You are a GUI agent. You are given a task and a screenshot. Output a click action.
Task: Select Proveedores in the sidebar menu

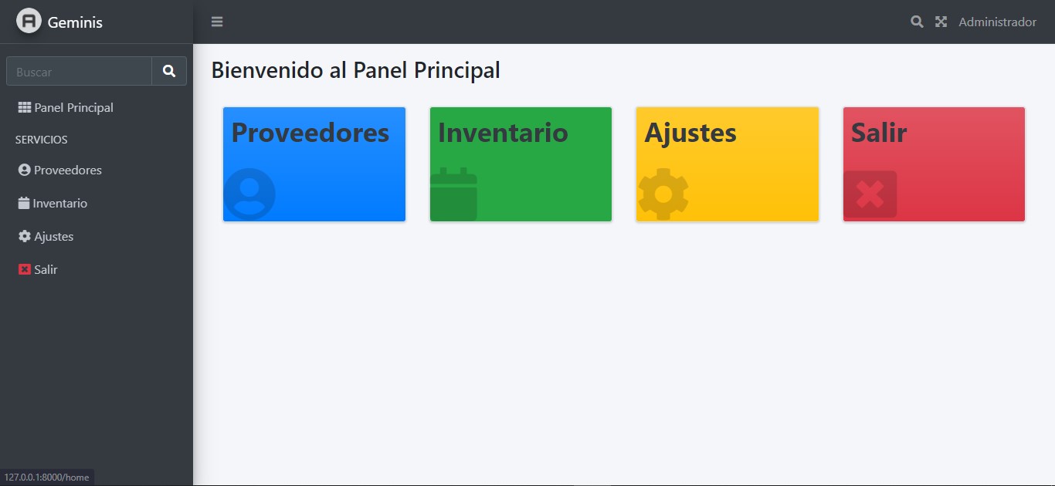[x=68, y=170]
